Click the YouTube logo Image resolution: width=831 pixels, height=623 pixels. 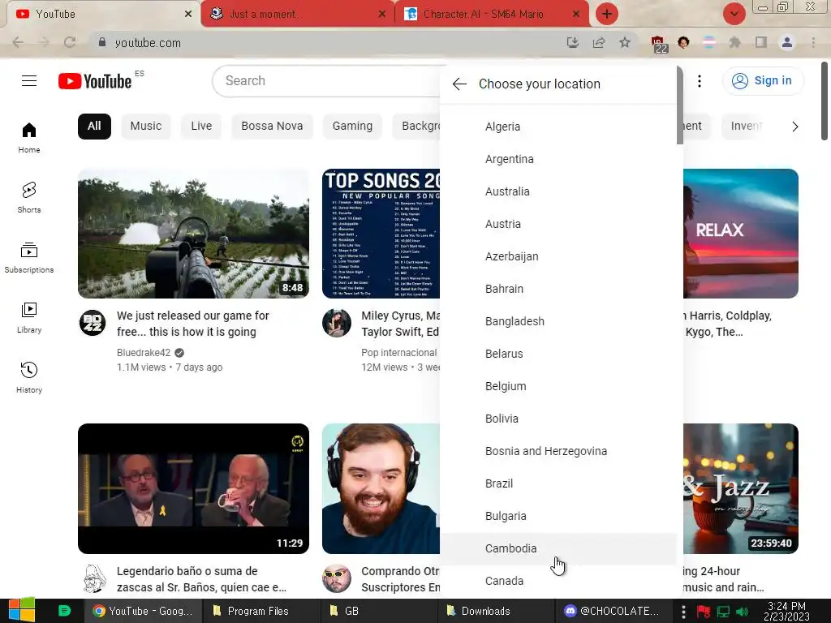point(95,81)
